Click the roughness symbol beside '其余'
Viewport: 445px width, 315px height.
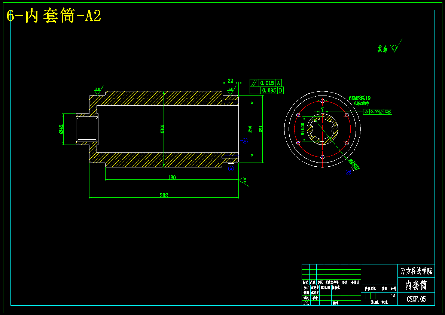point(396,45)
